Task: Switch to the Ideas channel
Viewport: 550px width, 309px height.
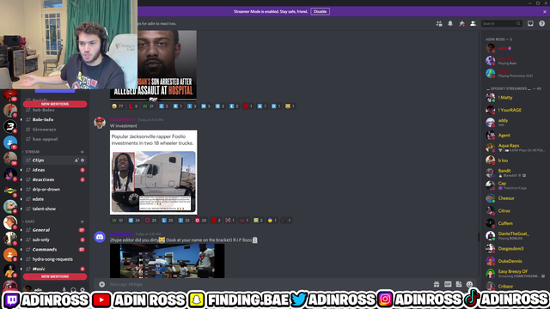Action: click(55, 170)
